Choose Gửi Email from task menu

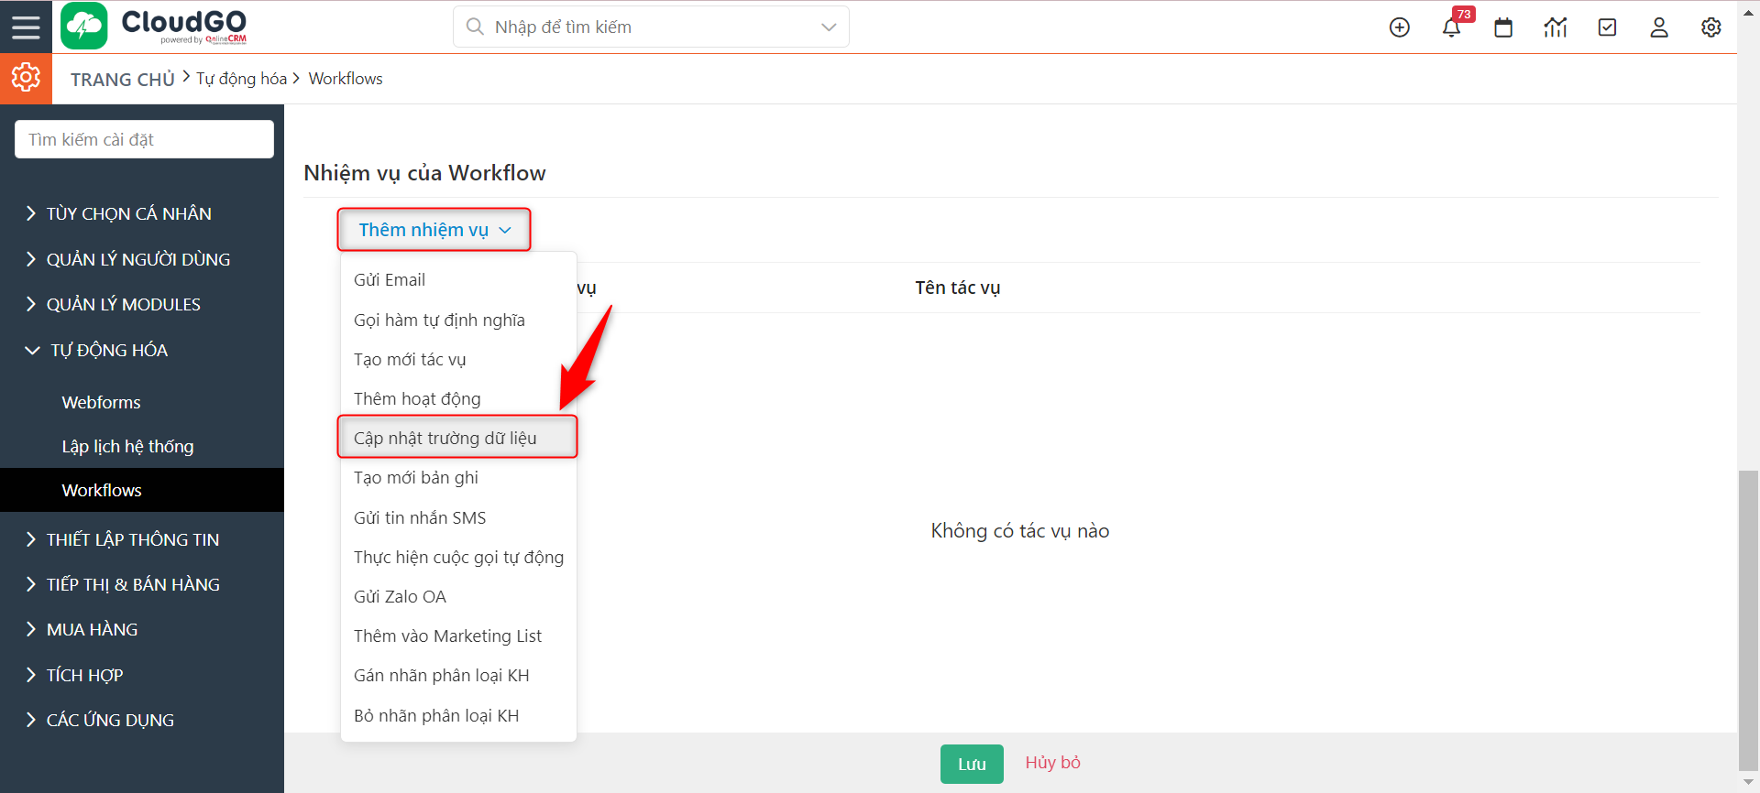click(x=390, y=280)
